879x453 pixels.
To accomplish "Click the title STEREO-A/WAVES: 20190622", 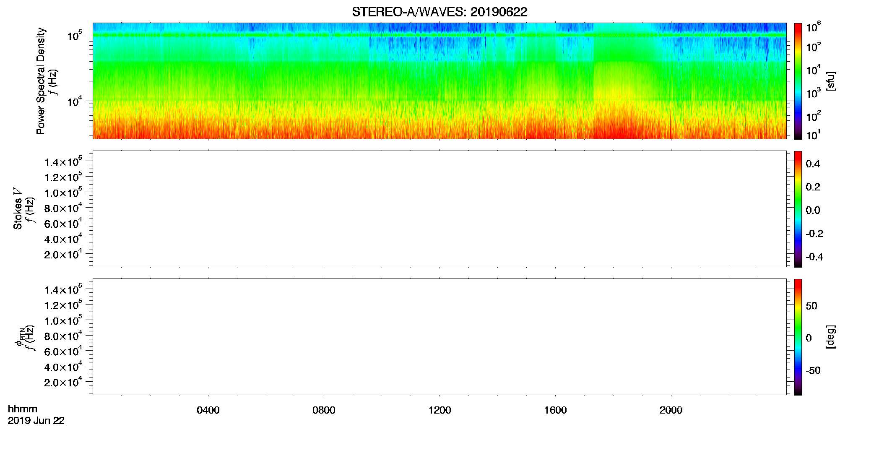I will pyautogui.click(x=439, y=12).
